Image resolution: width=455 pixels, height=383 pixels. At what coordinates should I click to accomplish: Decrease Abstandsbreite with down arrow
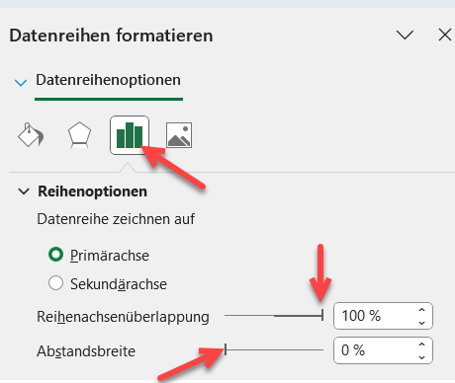[x=421, y=357]
